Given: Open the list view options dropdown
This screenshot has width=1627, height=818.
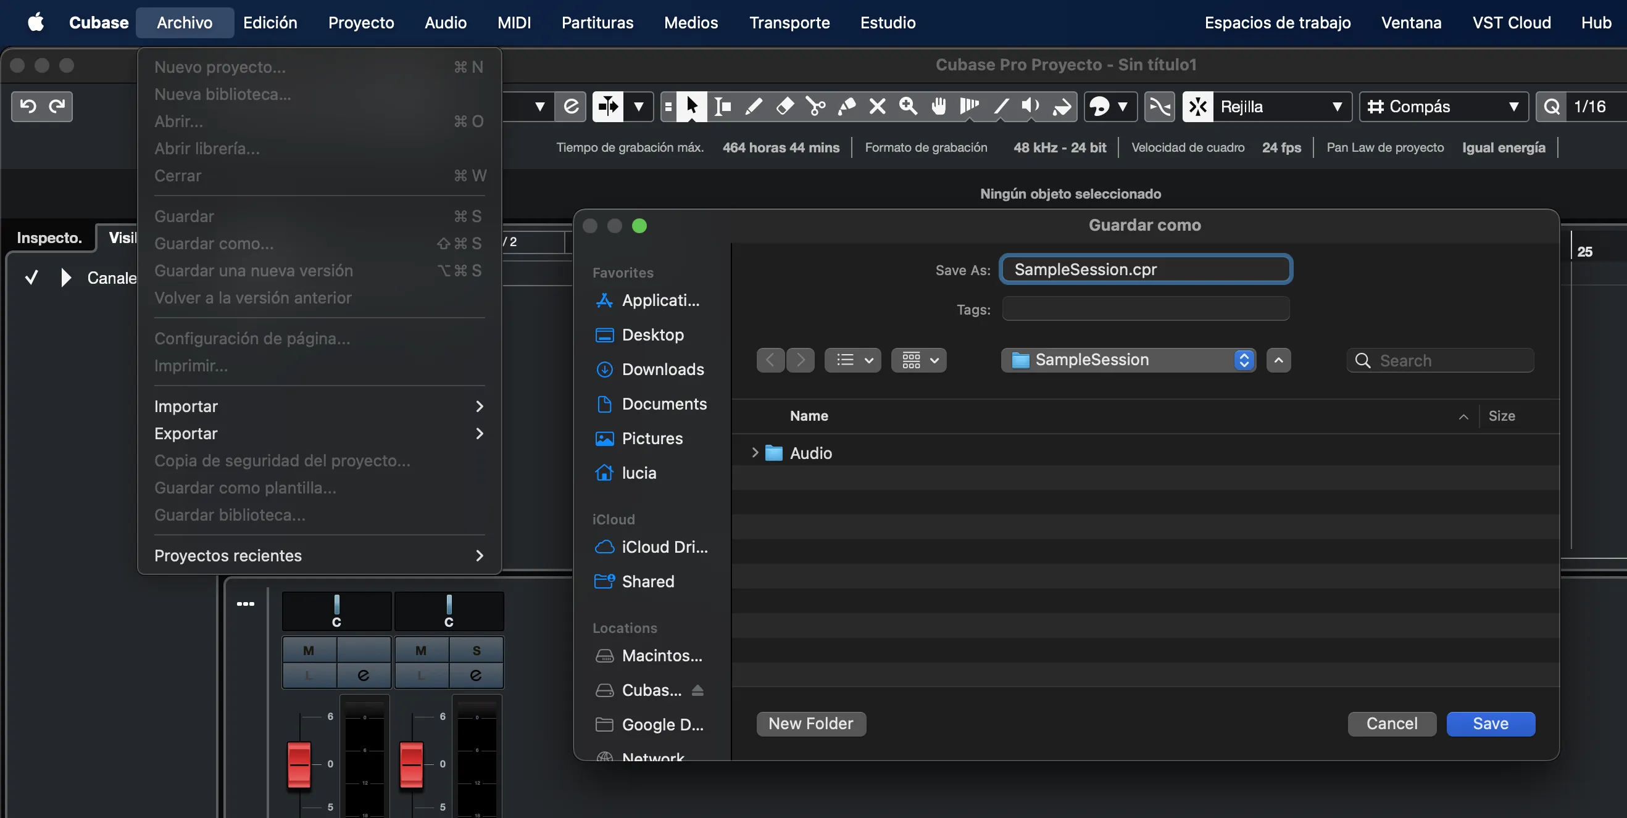Looking at the screenshot, I should (x=852, y=360).
